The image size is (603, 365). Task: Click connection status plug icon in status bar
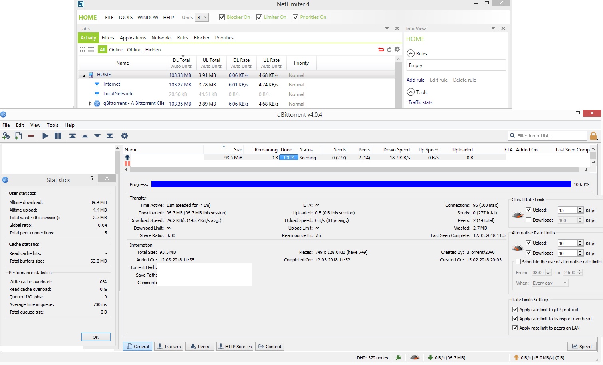click(399, 357)
